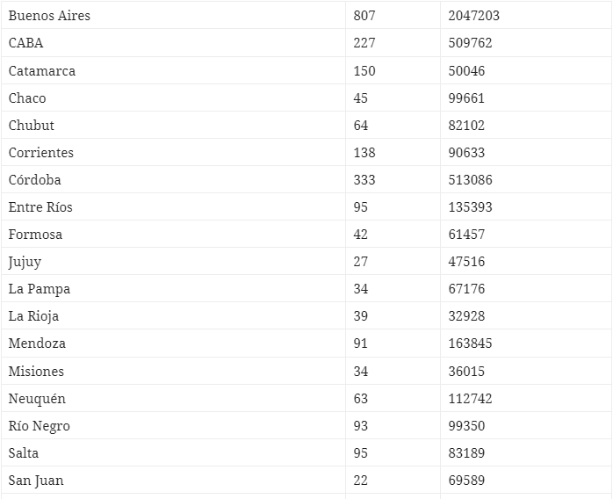
Task: Select the La Rioja cell
Action: (34, 316)
